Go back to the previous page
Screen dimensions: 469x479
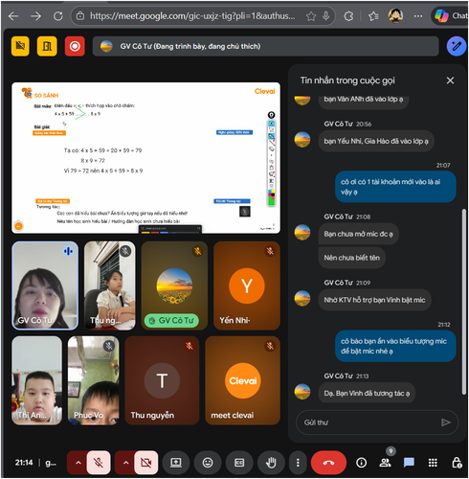[x=13, y=15]
